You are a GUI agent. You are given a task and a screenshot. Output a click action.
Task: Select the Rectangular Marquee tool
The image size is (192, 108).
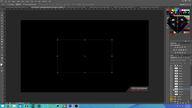pyautogui.click(x=2, y=13)
